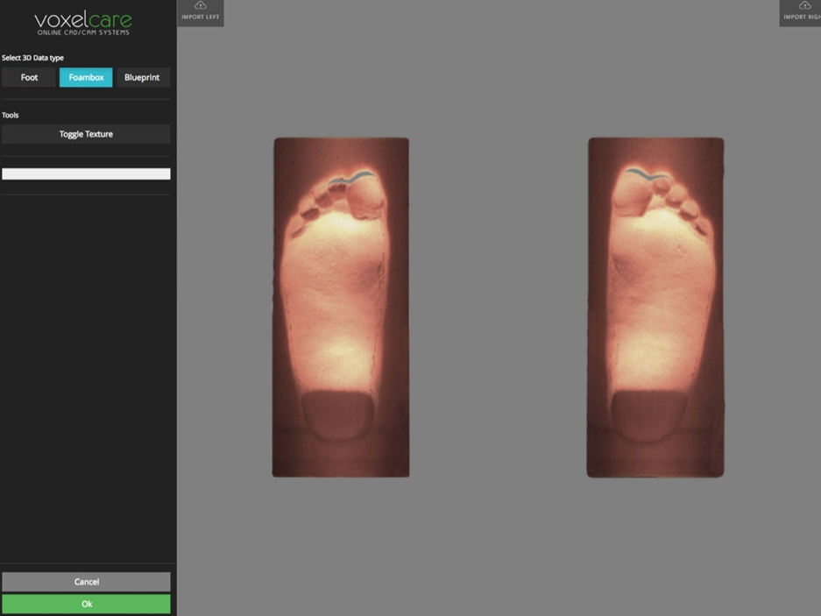Toggle Texture on the foam scans

[86, 134]
